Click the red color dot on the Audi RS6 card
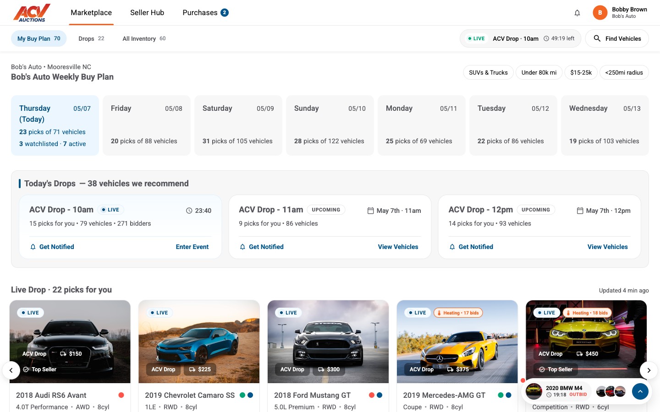The width and height of the screenshot is (660, 412). coord(121,395)
